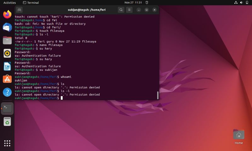Screen dimensions: 252x151
Task: Click the last 'Permission denied' output line
Action: [x=57, y=94]
